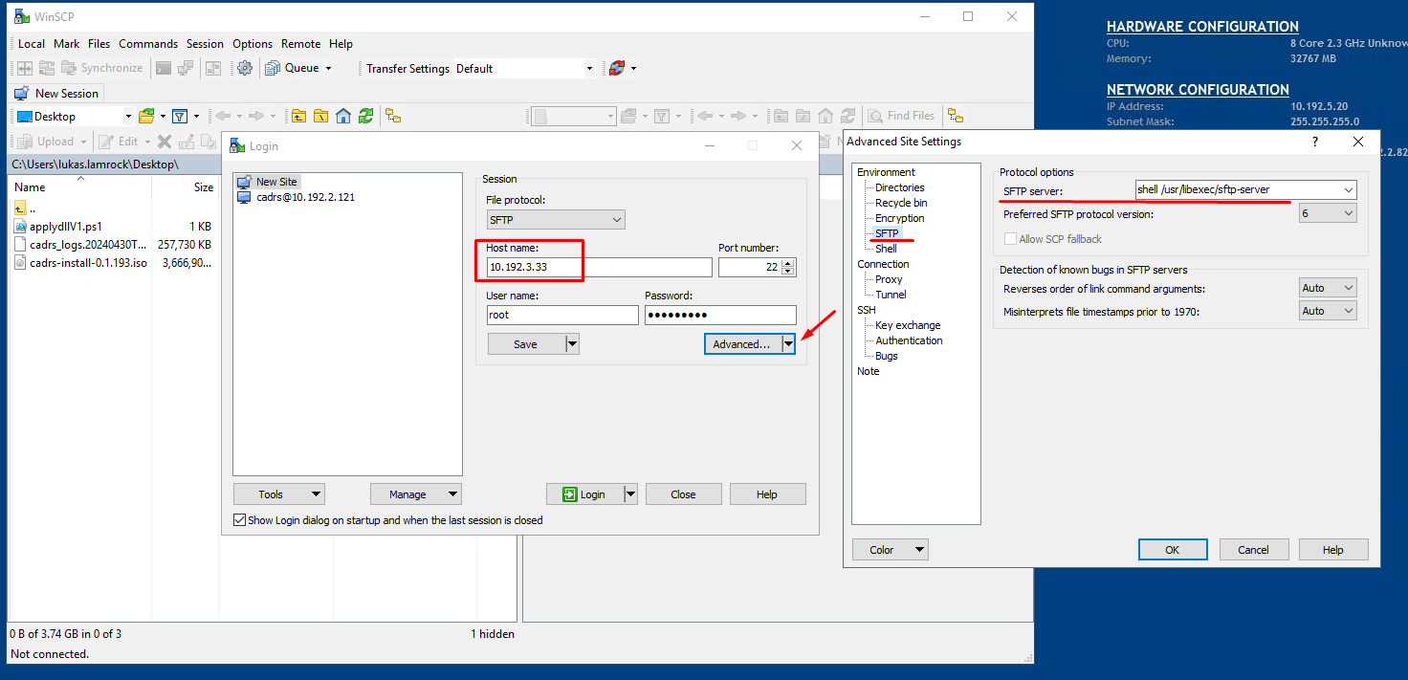Toggle the Allow SCP fallback checkbox
The height and width of the screenshot is (680, 1408).
1010,239
